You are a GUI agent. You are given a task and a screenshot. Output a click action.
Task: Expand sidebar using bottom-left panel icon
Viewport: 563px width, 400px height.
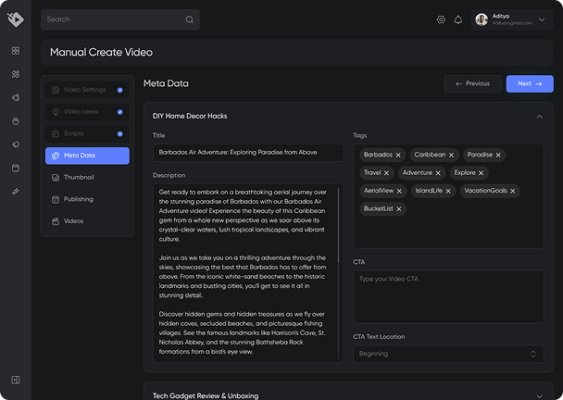coord(16,380)
